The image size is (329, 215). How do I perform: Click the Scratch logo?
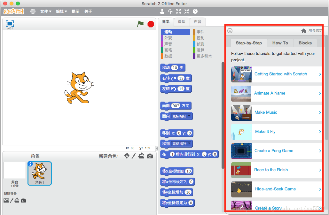tap(14, 11)
